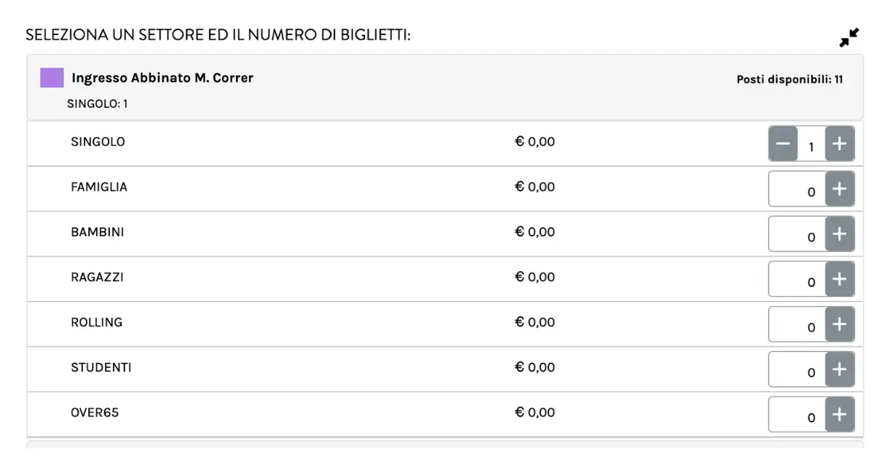Click the ROLLING quantity field
Image resolution: width=874 pixels, height=459 pixels.
[797, 324]
